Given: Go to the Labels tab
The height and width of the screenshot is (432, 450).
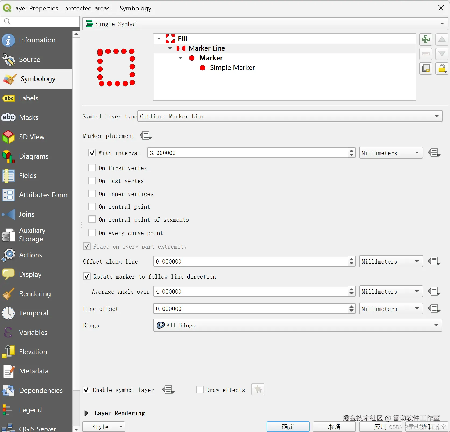Looking at the screenshot, I should 36,98.
